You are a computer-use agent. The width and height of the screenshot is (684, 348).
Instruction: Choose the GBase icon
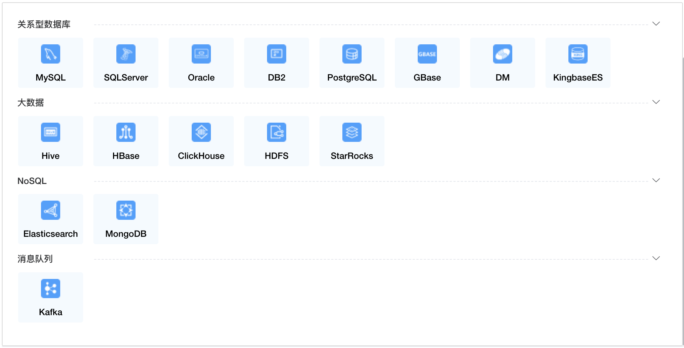pos(427,54)
